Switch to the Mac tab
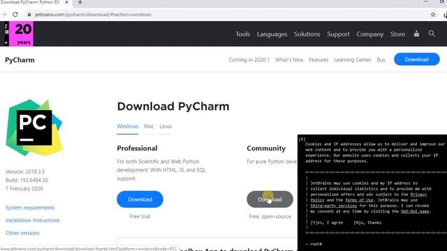Viewport: 447px width, 251px height. pos(149,126)
